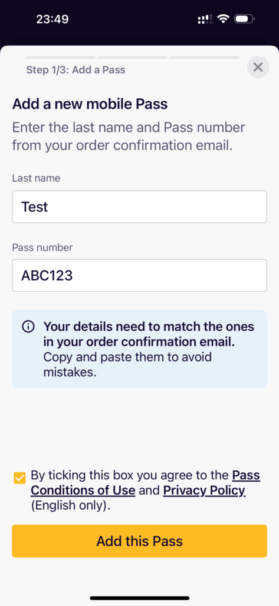Click the Last name field containing Test
The image size is (279, 606).
pos(139,207)
